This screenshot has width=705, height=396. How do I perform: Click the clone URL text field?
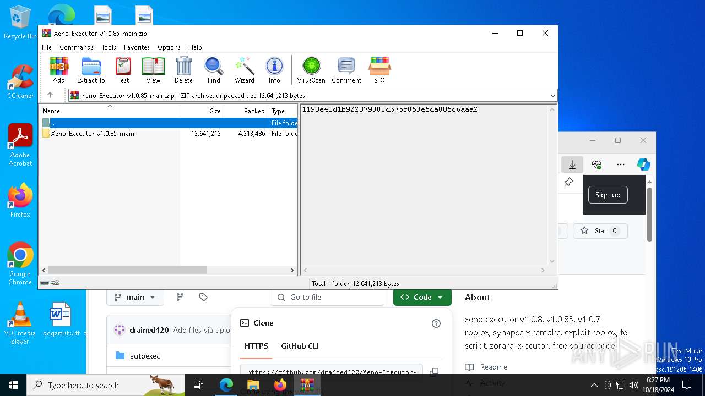click(332, 372)
